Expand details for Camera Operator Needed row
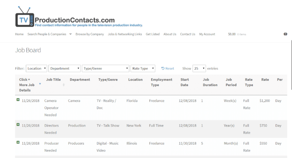This screenshot has height=158, width=292. pyautogui.click(x=18, y=100)
